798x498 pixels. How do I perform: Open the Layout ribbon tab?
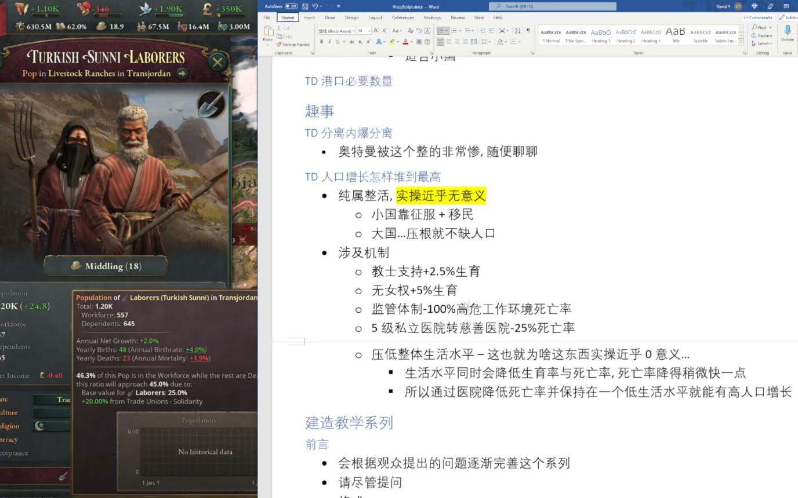375,17
